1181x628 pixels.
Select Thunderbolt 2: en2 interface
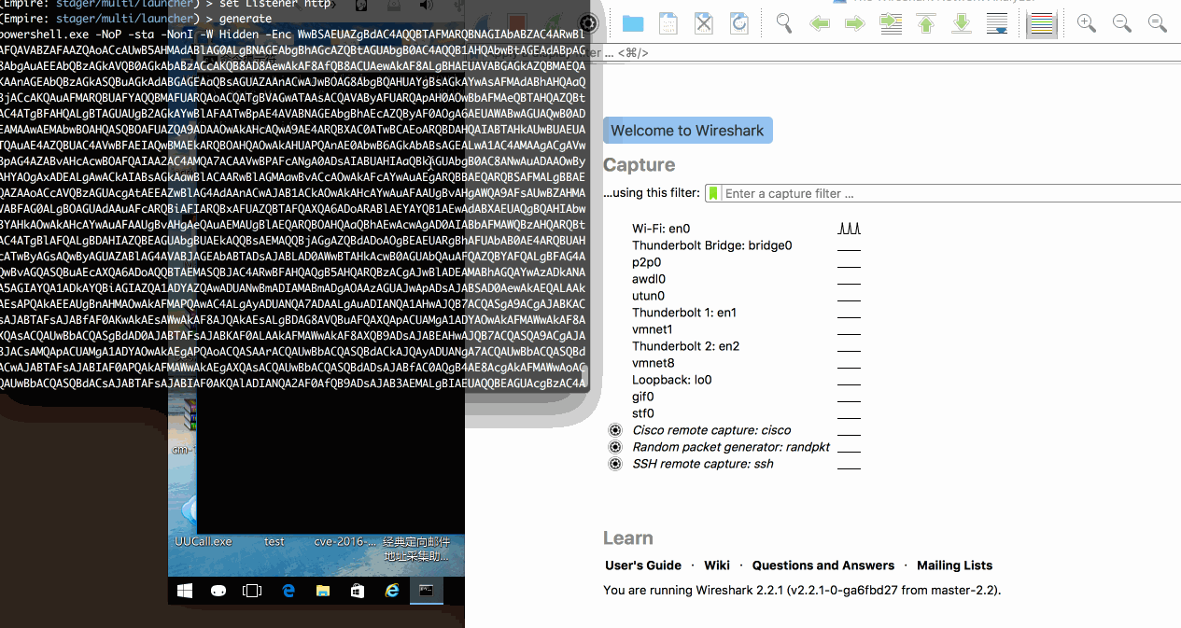pos(685,346)
